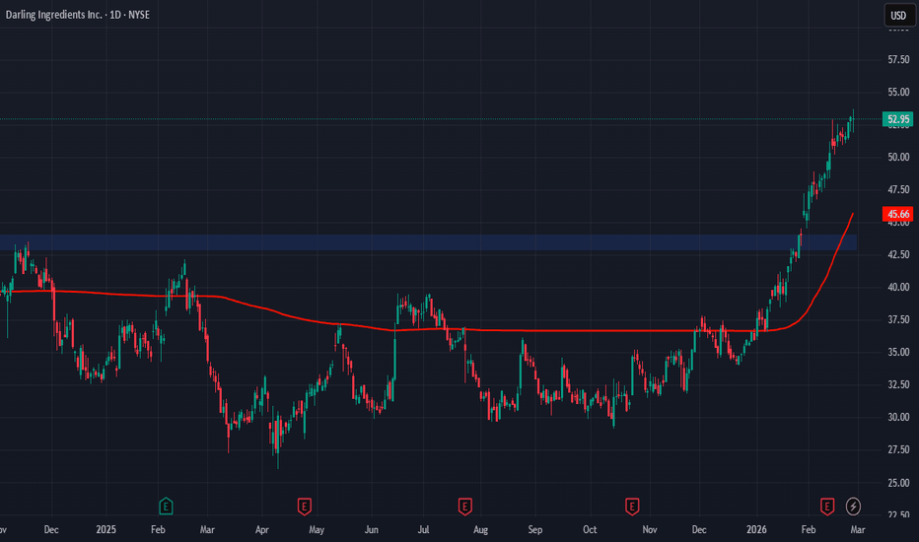Click the Apr label on time axis
Image resolution: width=919 pixels, height=542 pixels.
[x=262, y=530]
